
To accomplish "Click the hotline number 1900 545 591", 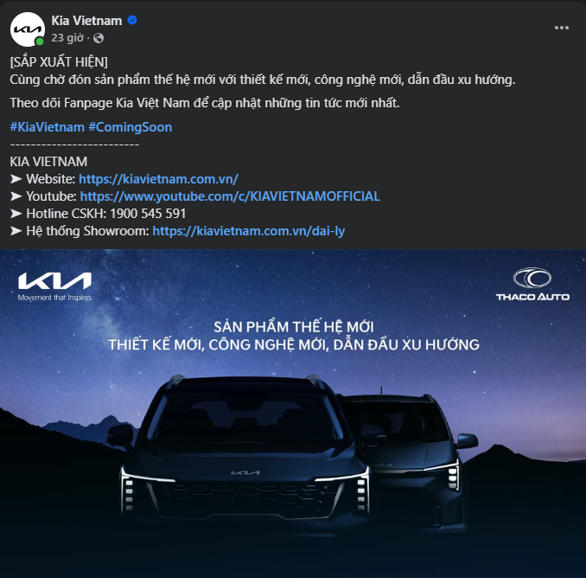I will tap(148, 214).
